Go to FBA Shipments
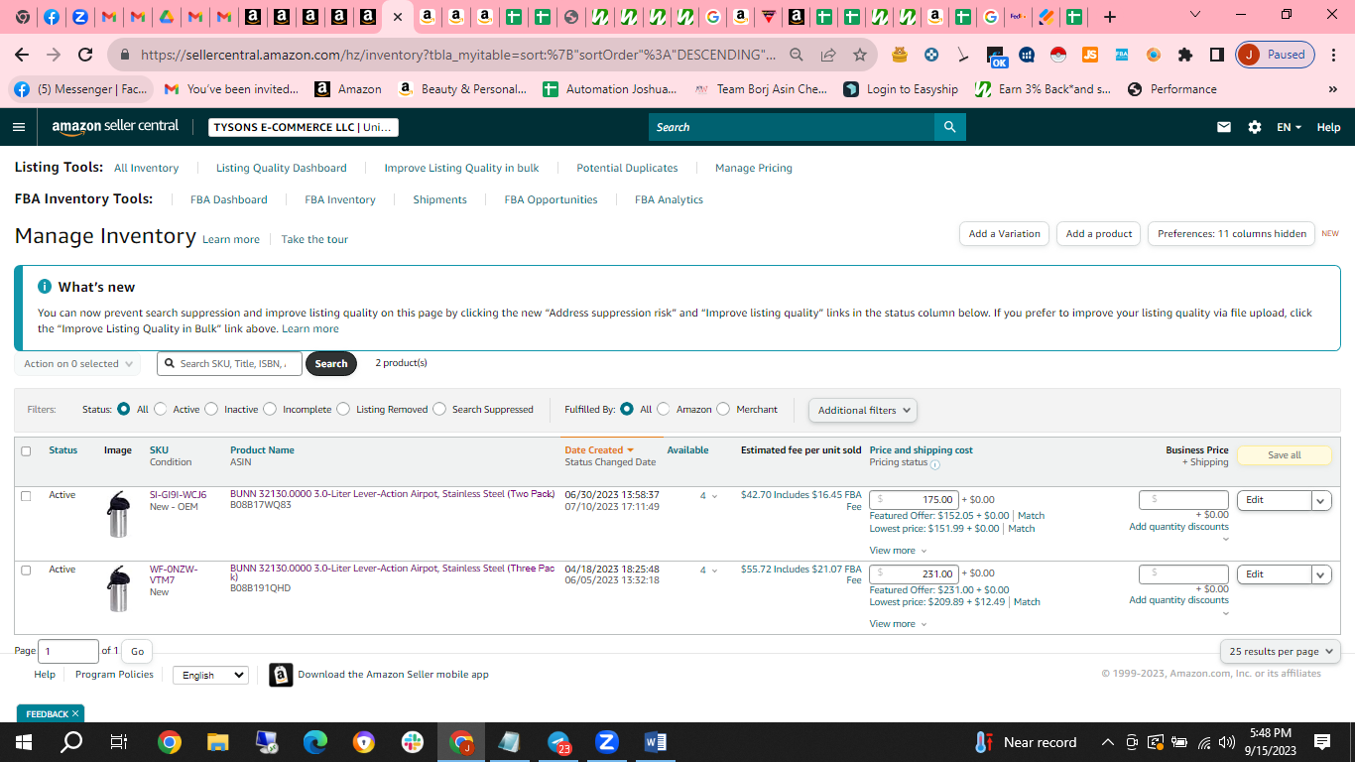This screenshot has height=762, width=1355. pos(439,199)
